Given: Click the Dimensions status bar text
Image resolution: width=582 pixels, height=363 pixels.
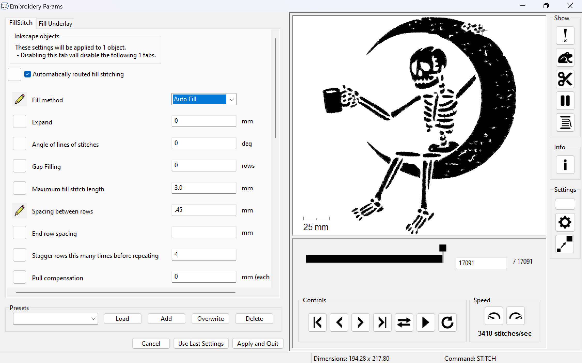Looking at the screenshot, I should coord(351,359).
